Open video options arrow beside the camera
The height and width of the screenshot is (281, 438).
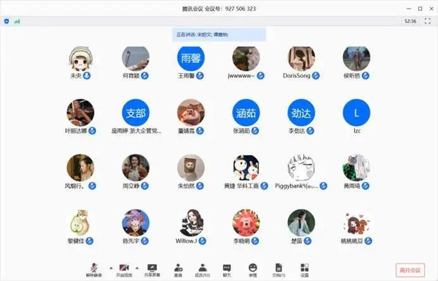(141, 268)
